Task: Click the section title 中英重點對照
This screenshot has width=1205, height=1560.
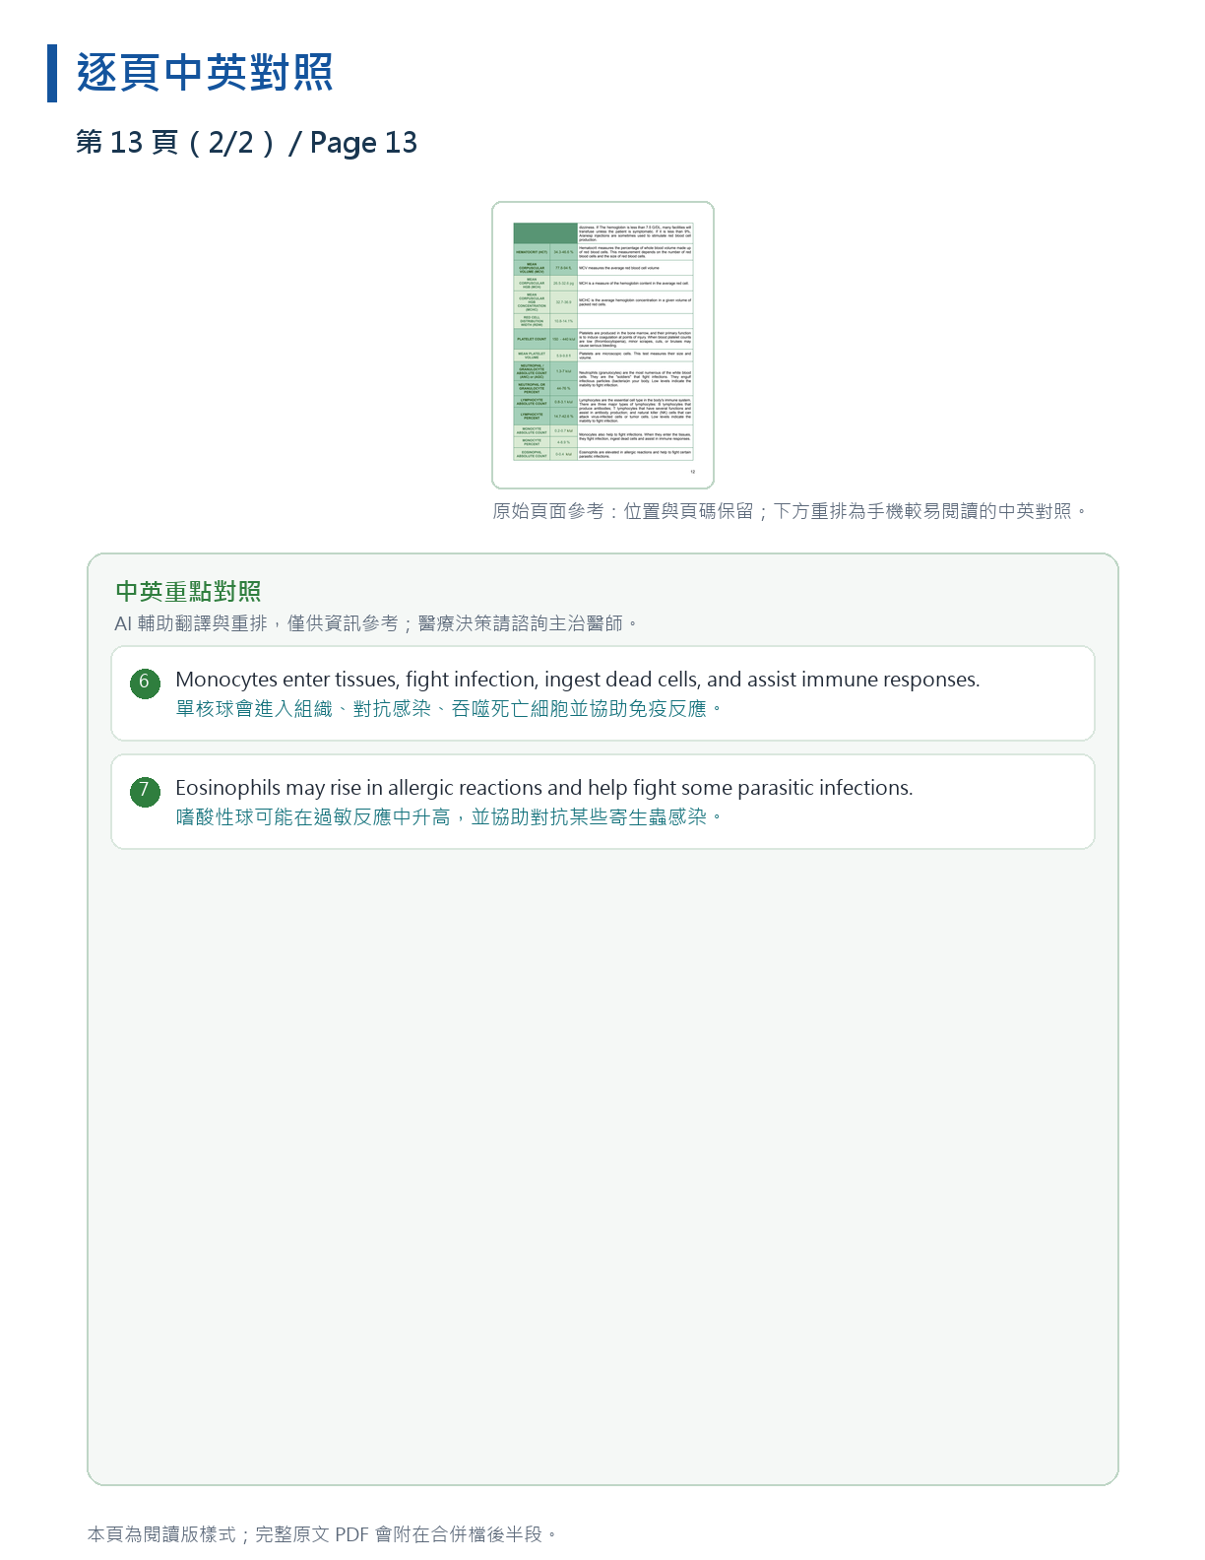Action: tap(188, 591)
